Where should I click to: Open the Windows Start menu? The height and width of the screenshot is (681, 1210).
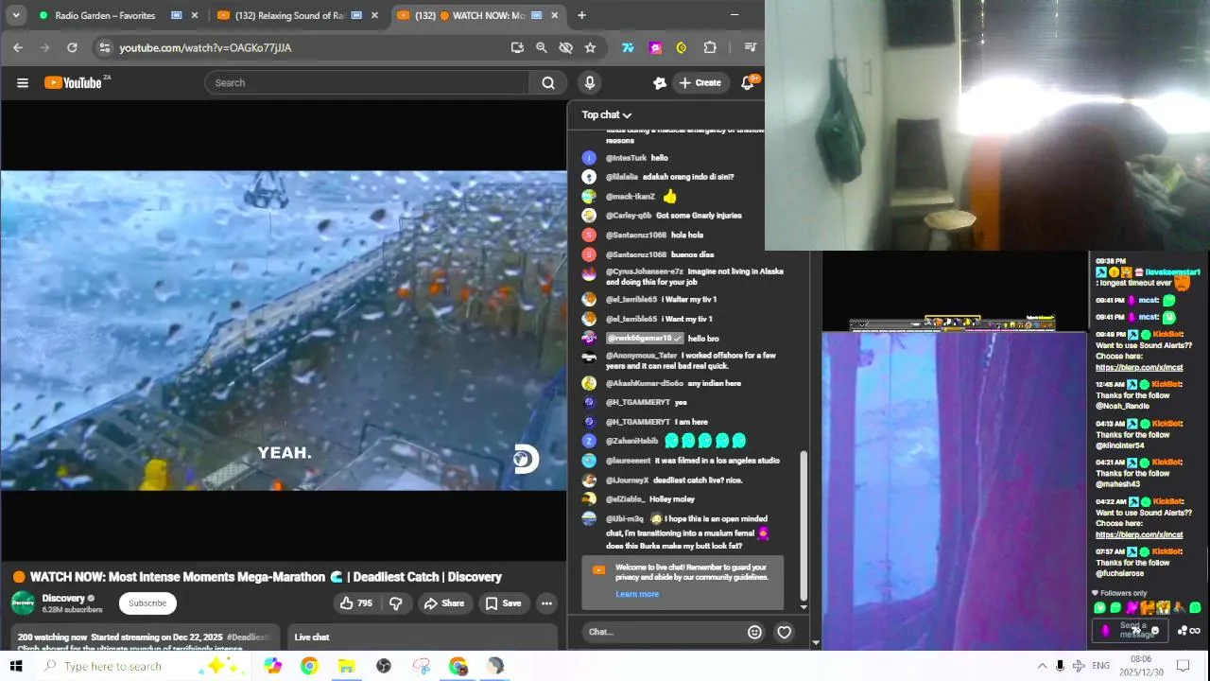[15, 666]
